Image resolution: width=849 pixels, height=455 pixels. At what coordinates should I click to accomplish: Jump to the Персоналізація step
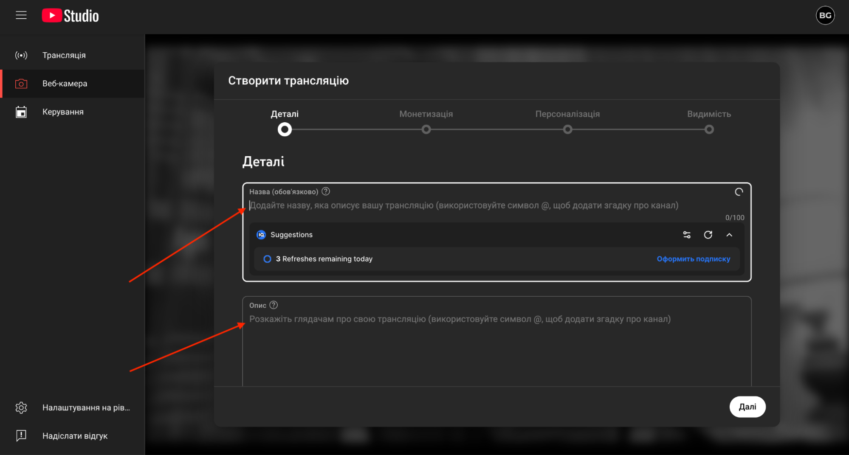[x=567, y=129]
